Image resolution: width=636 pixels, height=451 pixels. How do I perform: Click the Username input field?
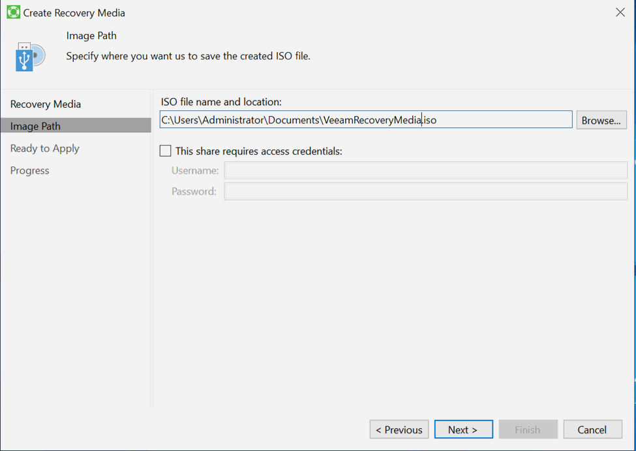point(425,170)
